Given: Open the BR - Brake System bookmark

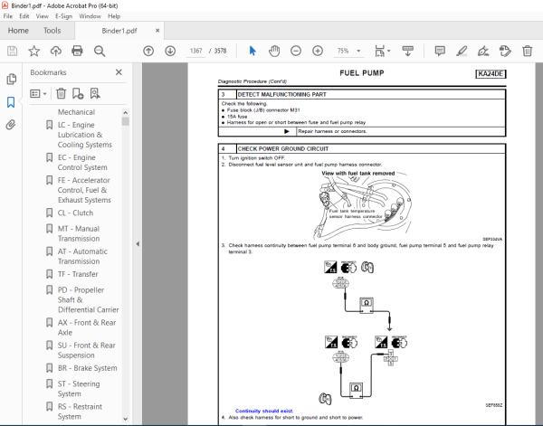Looking at the screenshot, I should point(87,368).
